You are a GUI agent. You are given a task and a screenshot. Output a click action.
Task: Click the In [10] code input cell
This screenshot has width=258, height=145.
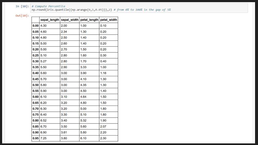[139, 8]
